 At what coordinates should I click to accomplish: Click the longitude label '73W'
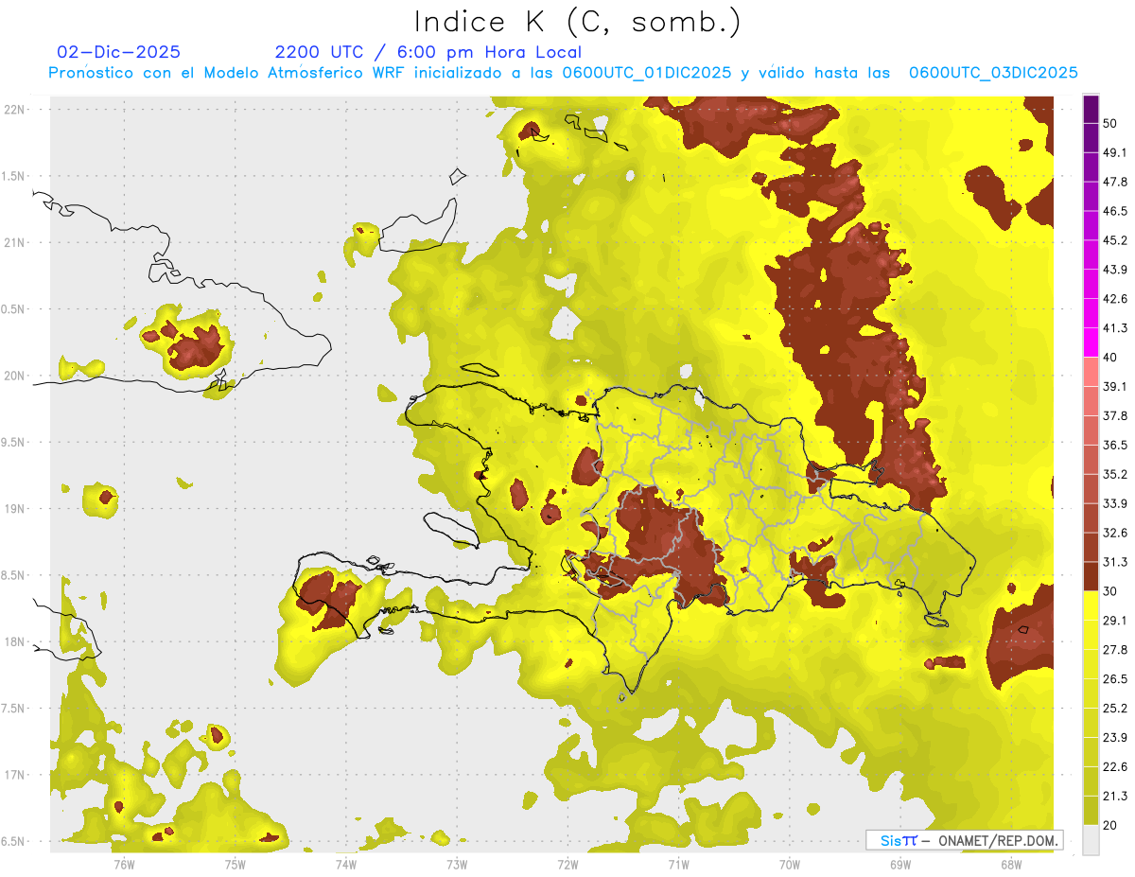(x=457, y=863)
